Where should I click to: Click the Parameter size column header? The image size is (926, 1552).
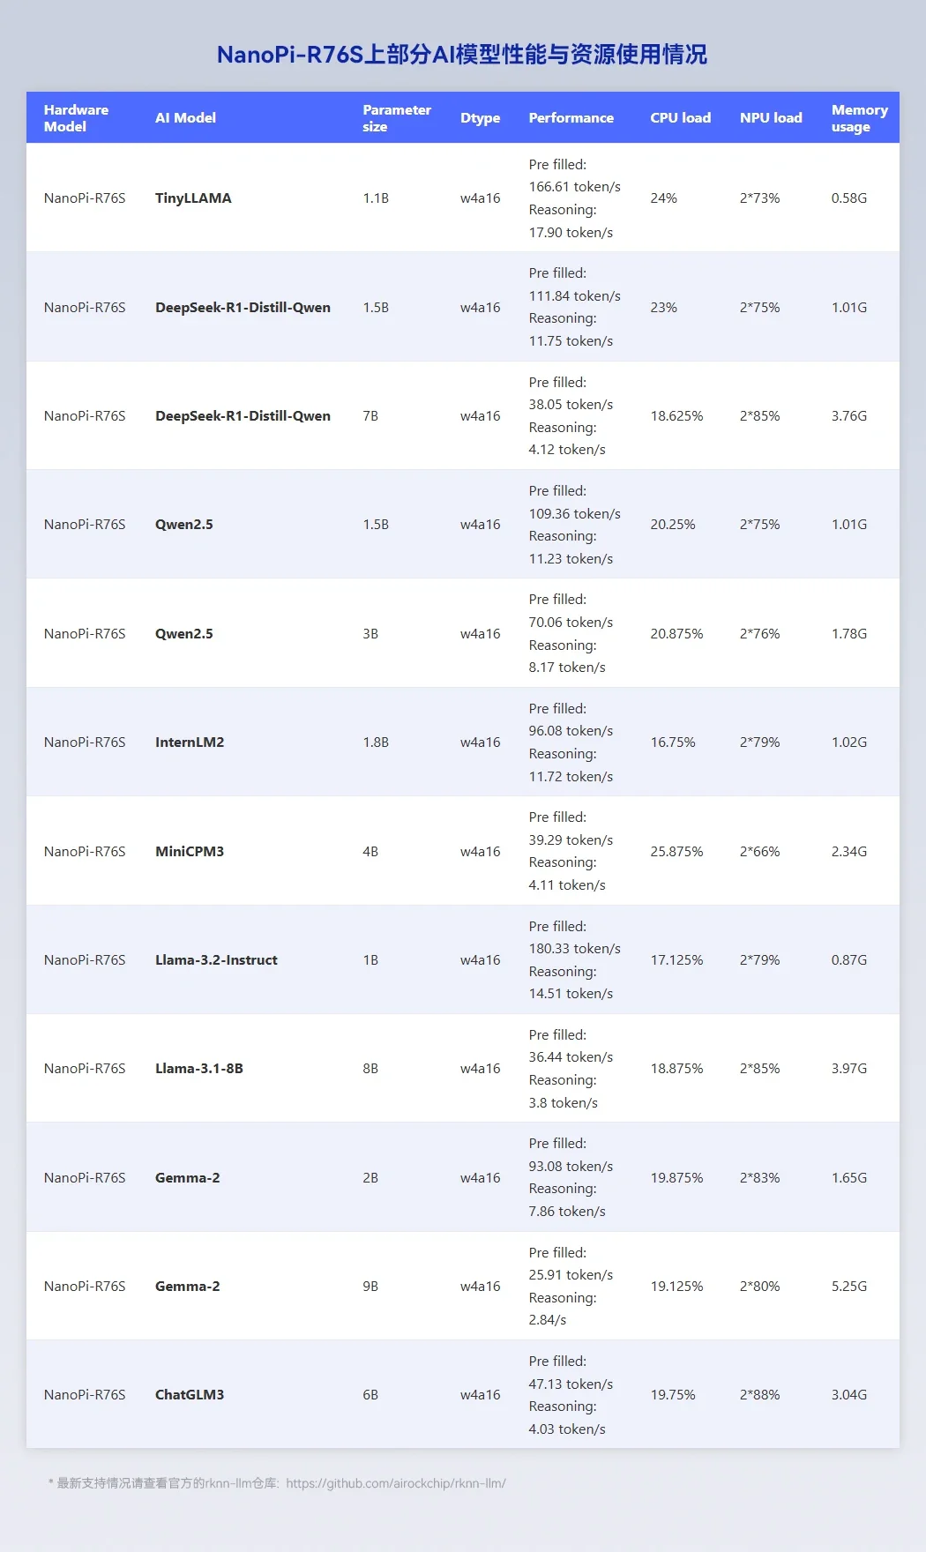coord(396,118)
